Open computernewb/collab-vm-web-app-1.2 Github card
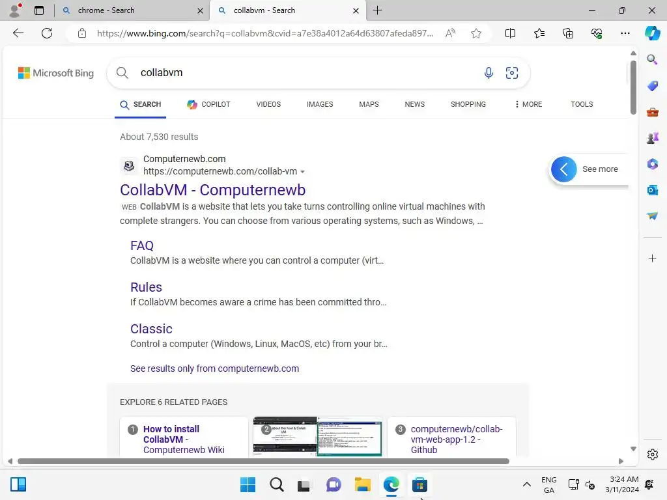The width and height of the screenshot is (667, 500). click(x=451, y=437)
